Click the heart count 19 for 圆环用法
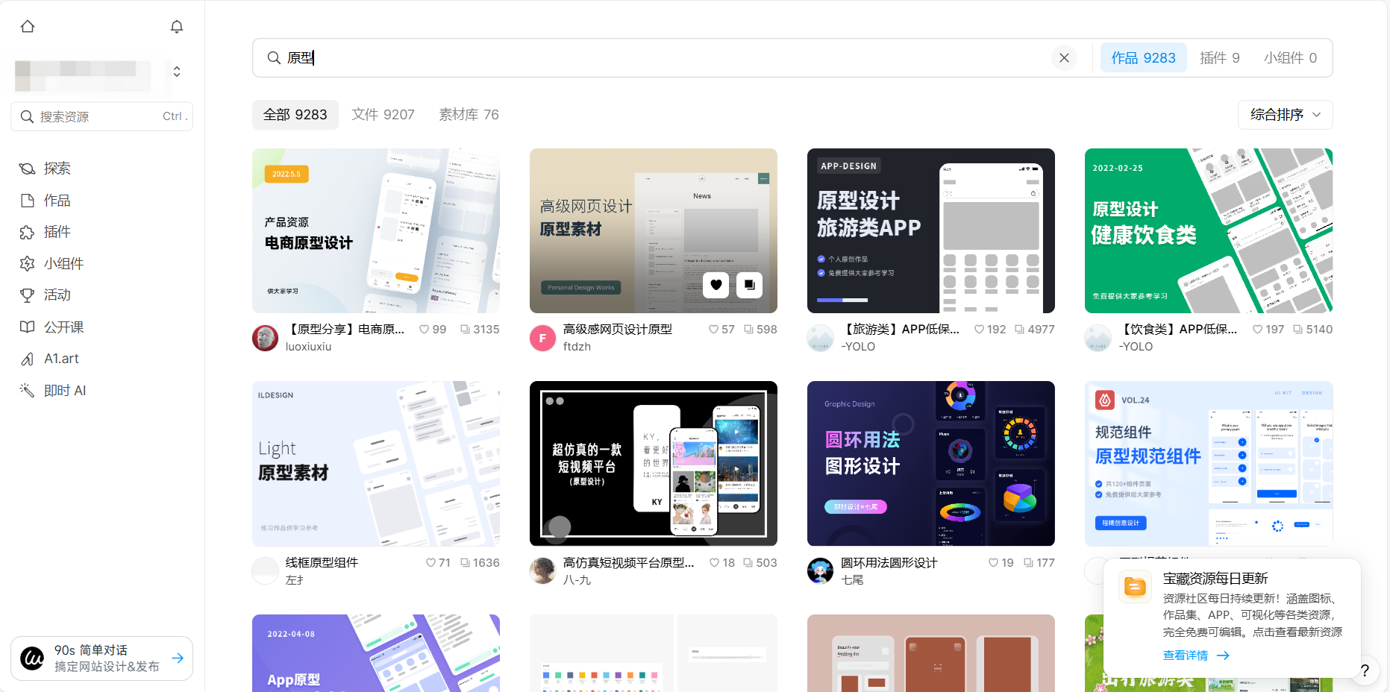The image size is (1390, 692). pyautogui.click(x=1001, y=563)
